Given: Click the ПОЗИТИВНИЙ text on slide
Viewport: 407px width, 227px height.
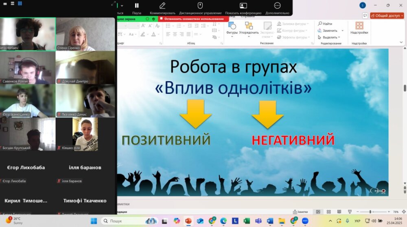Looking at the screenshot, I should (x=166, y=140).
